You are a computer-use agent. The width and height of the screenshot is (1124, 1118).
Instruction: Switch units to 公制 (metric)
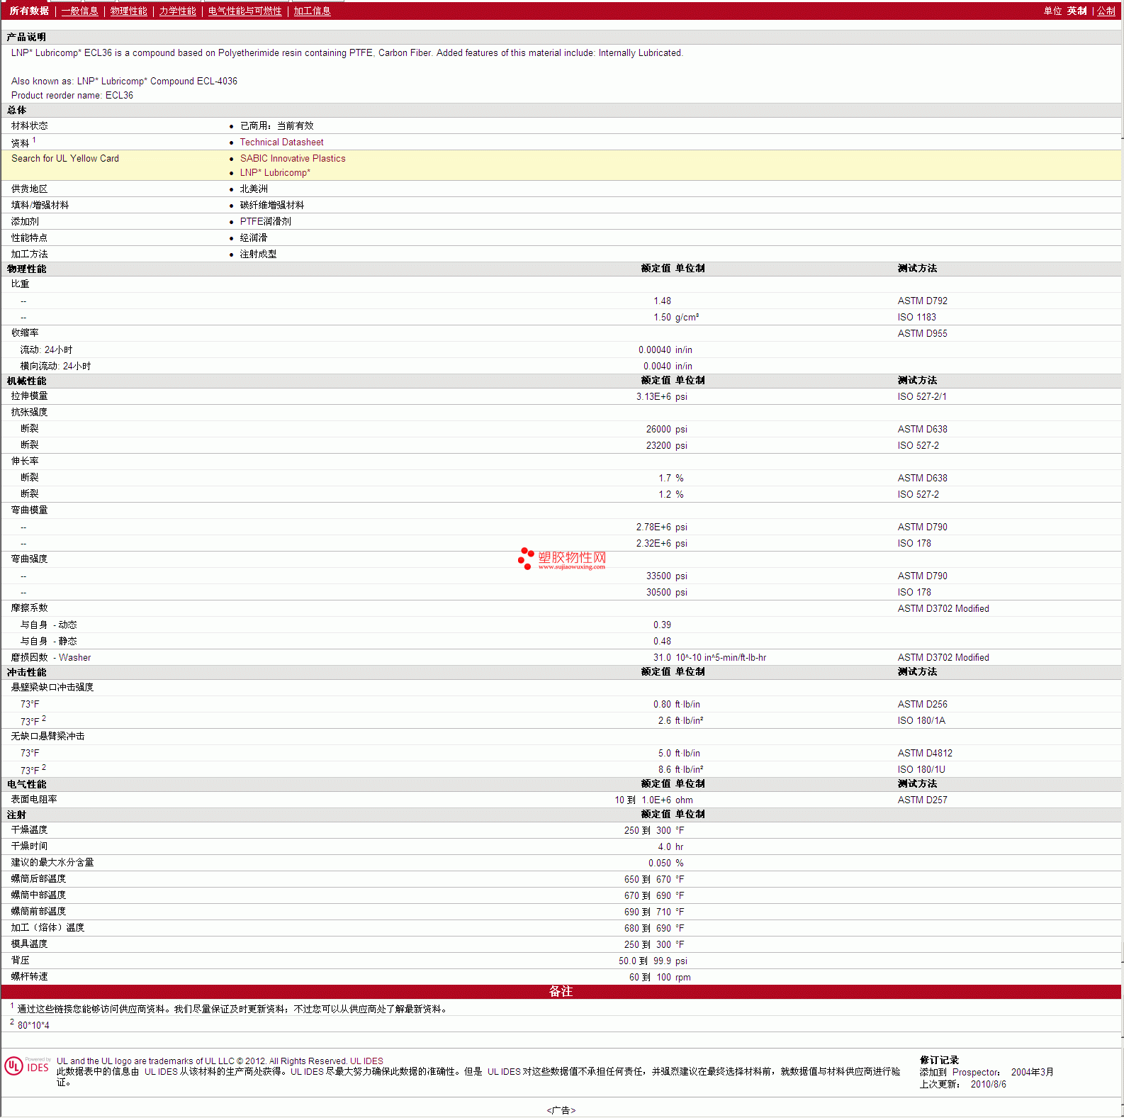tap(1106, 11)
